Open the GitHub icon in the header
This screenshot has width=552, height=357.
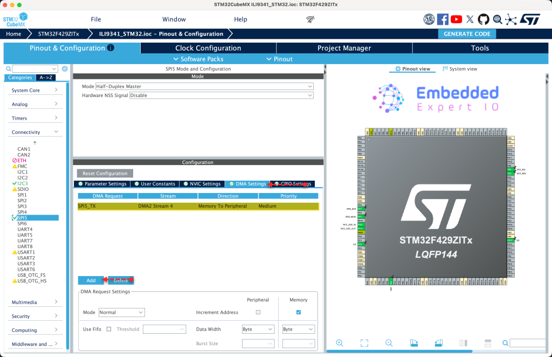[484, 19]
